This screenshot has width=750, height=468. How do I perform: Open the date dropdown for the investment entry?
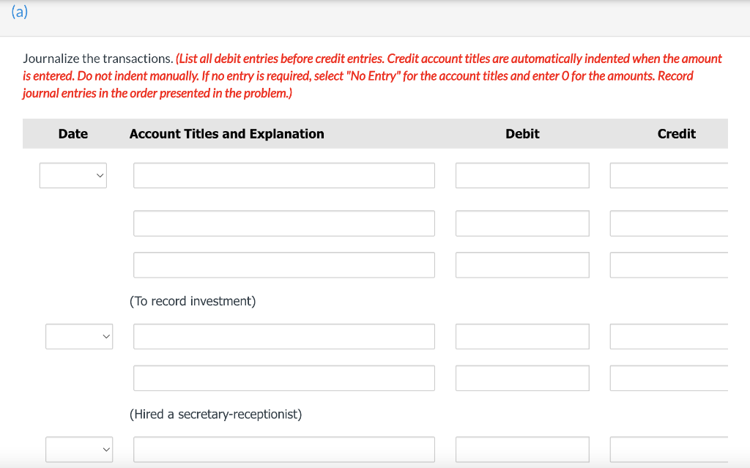[x=73, y=176]
